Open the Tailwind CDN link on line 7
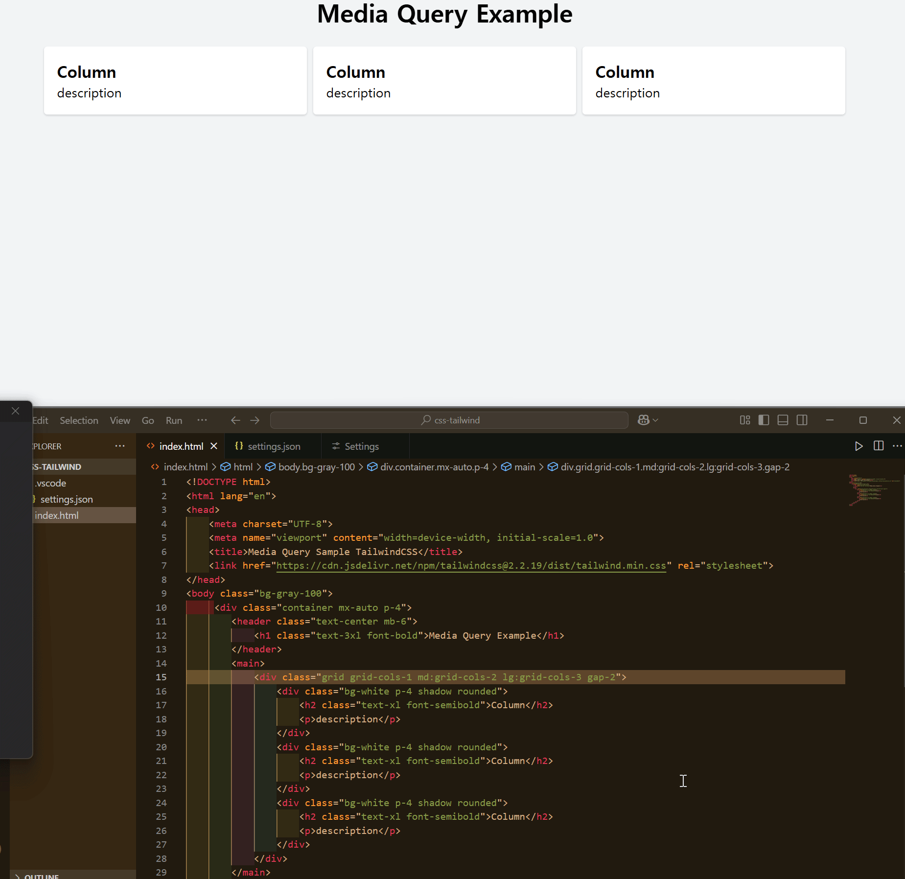Image resolution: width=905 pixels, height=879 pixels. coord(471,566)
